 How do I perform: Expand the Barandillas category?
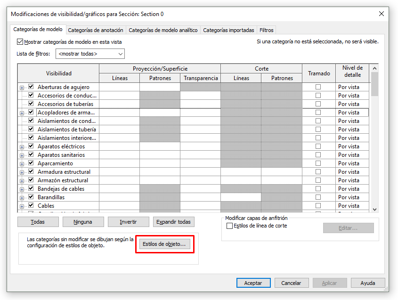22,198
